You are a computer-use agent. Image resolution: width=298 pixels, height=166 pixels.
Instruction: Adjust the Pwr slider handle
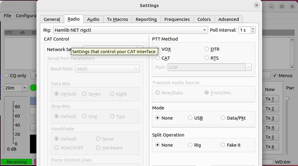pyautogui.click(x=287, y=98)
